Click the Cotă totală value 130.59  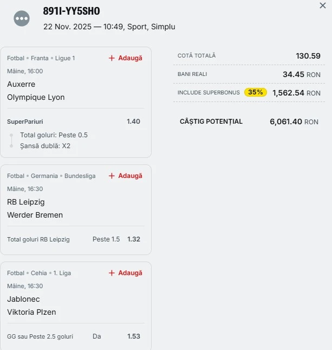click(308, 56)
